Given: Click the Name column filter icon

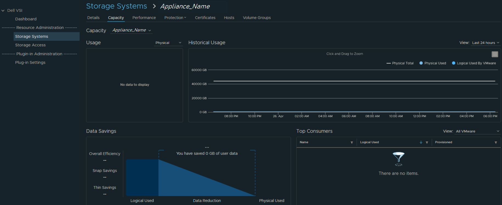Looking at the screenshot, I should tap(352, 142).
